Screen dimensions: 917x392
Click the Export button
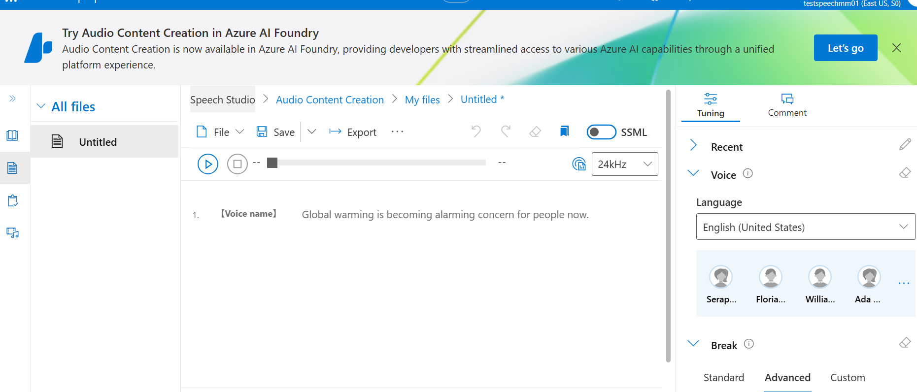tap(353, 132)
